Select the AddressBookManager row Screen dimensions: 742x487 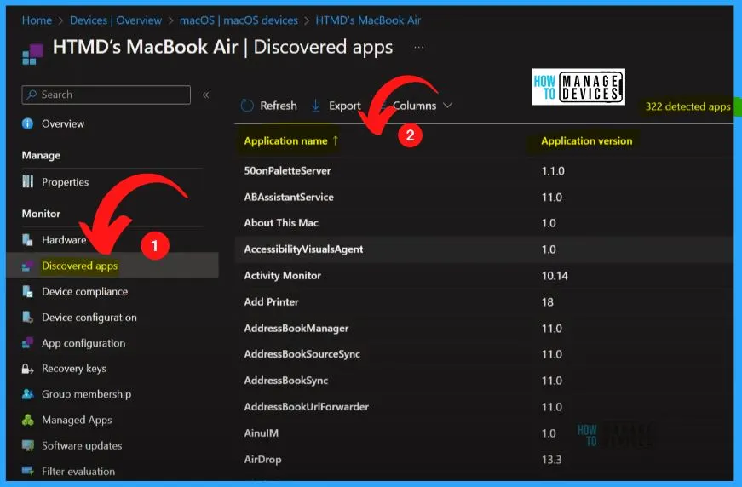pyautogui.click(x=484, y=328)
